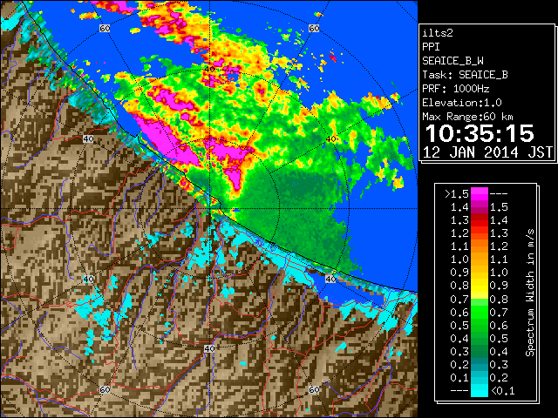Click the "12 JAN 2014 JST" date
The image size is (558, 418).
(x=487, y=152)
